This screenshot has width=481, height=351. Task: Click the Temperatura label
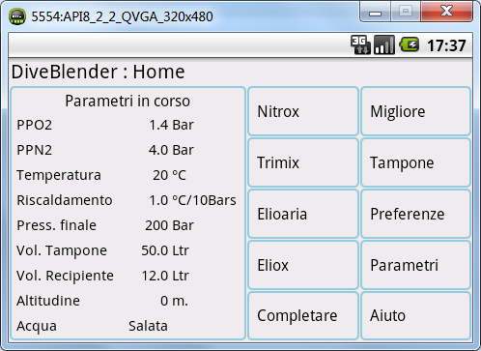(x=59, y=176)
